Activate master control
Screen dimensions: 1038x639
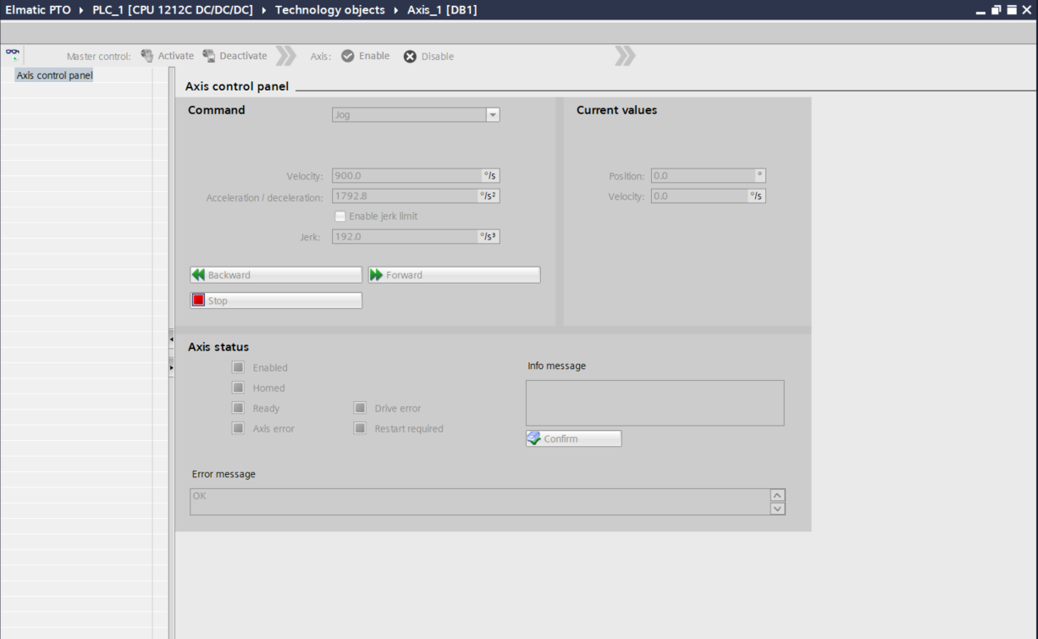click(168, 56)
